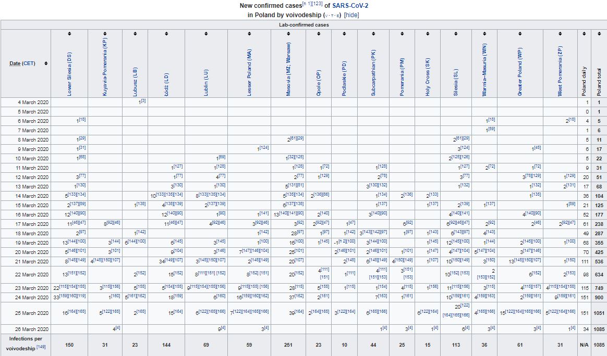Open the Pomerania (PM) header link
Viewport: 607px width, 356px height.
pyautogui.click(x=402, y=77)
